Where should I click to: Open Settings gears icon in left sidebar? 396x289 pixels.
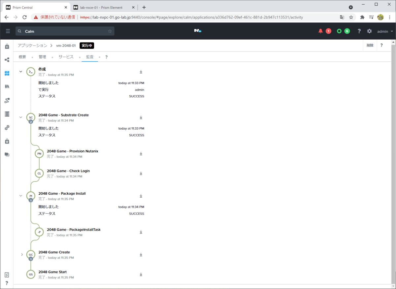(x=7, y=127)
